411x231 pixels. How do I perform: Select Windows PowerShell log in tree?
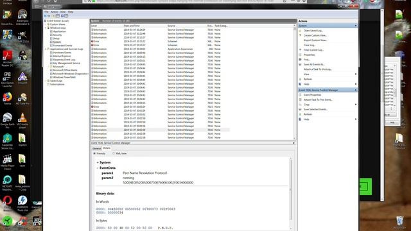[64, 77]
